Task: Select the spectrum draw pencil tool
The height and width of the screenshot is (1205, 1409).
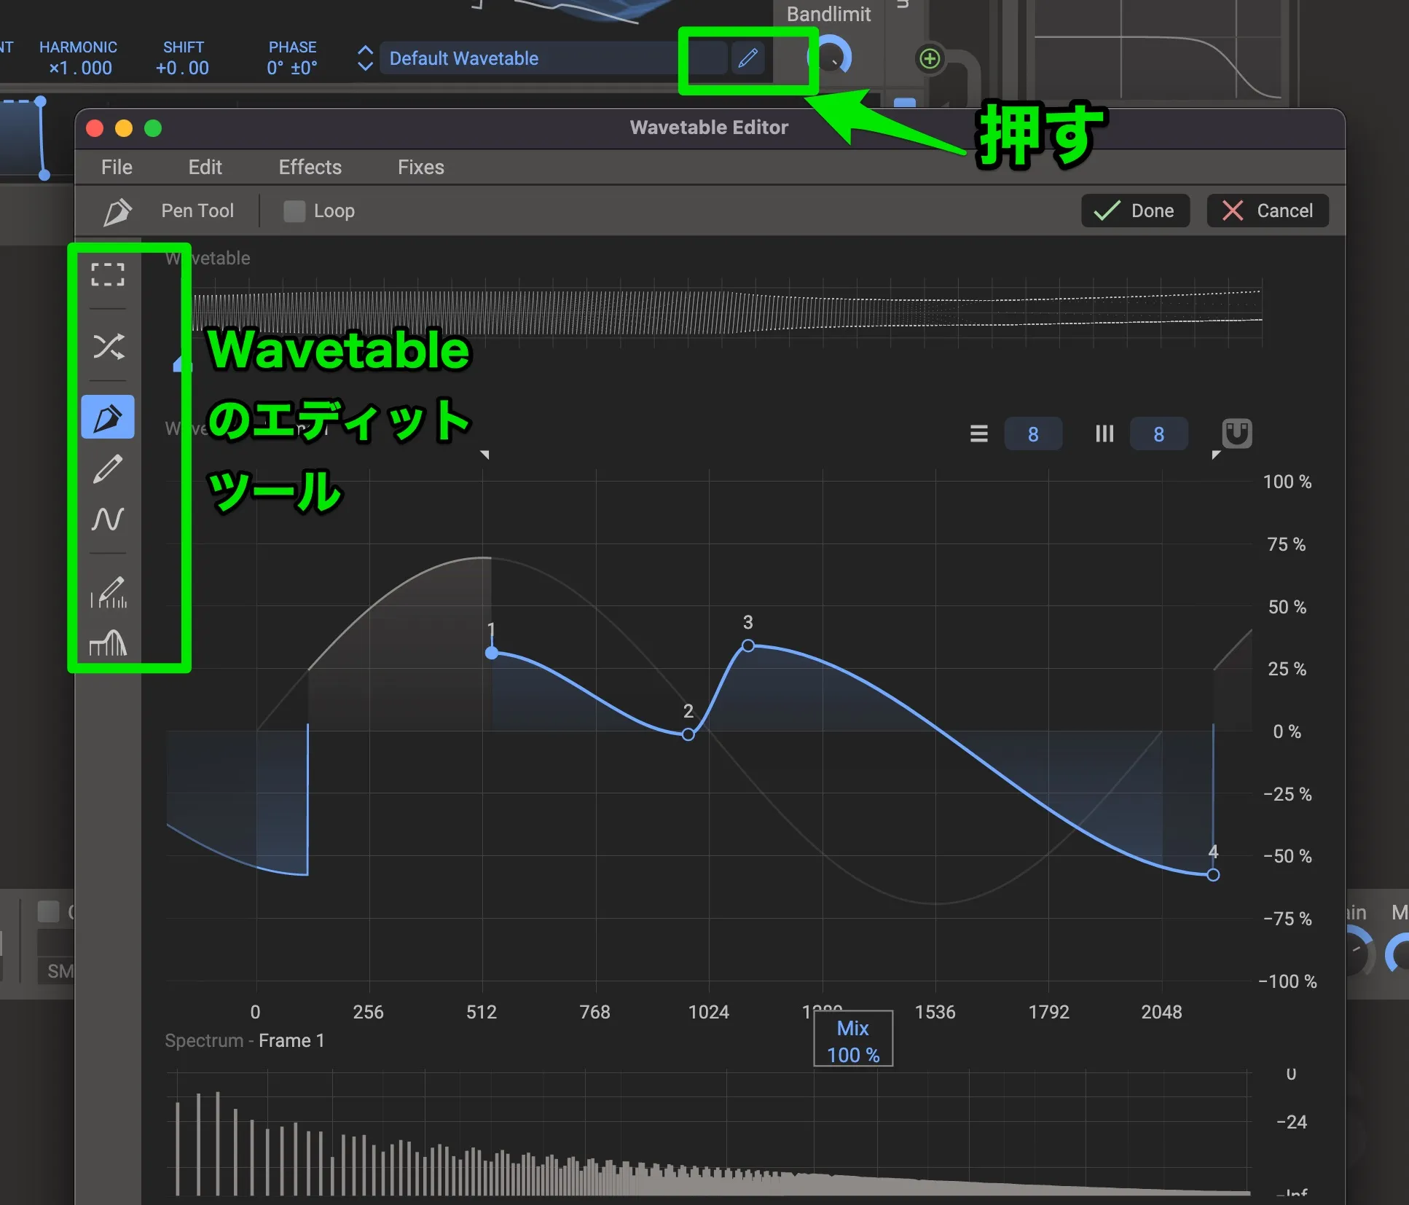Action: (x=108, y=592)
